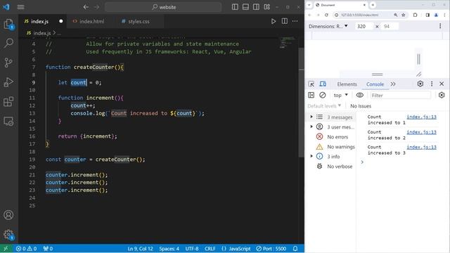Customize layout from the title bar icon

point(267,7)
